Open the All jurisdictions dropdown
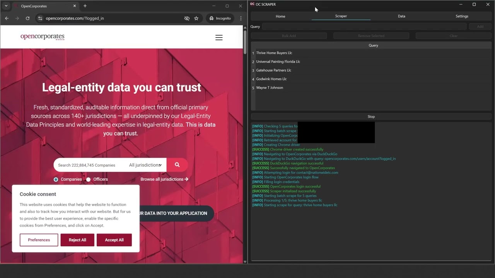Image resolution: width=495 pixels, height=278 pixels. pos(145,165)
